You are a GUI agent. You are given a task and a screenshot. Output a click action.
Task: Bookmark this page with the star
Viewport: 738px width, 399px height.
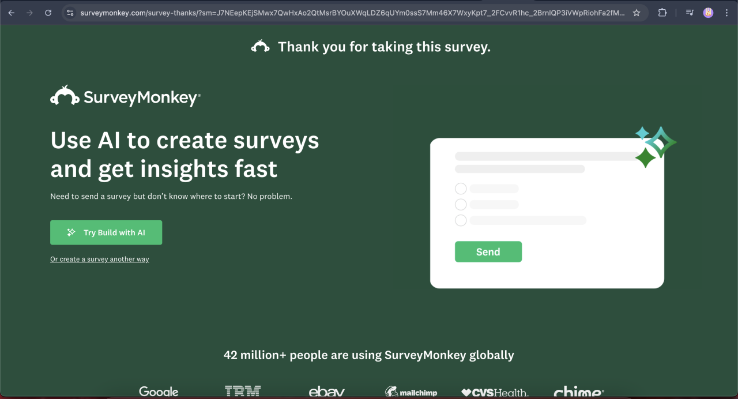click(637, 13)
